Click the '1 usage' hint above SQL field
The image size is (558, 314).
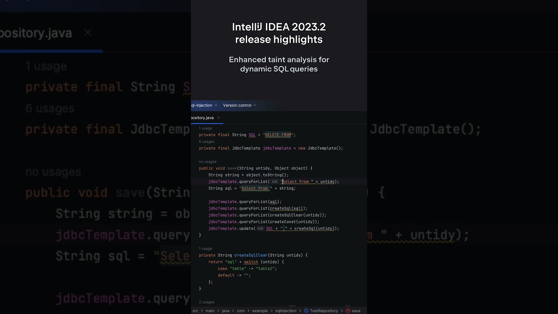click(205, 128)
